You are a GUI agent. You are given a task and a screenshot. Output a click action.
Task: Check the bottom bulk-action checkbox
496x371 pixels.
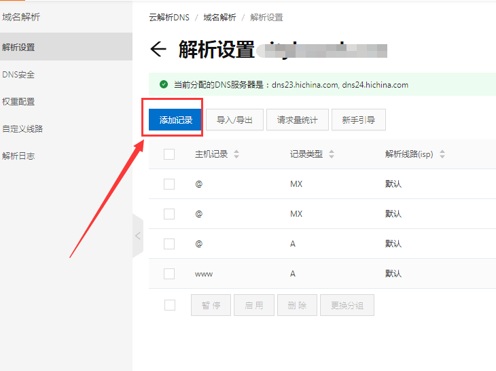click(x=169, y=305)
